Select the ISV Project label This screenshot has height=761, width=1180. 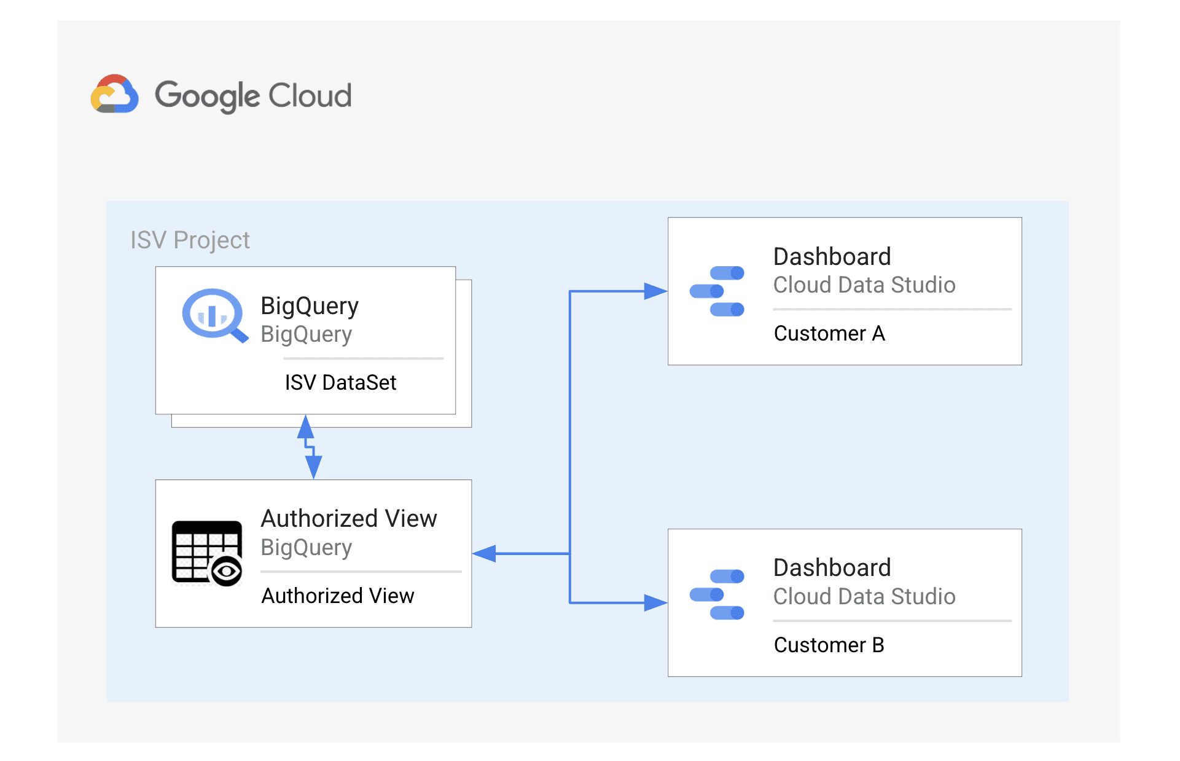coord(190,240)
